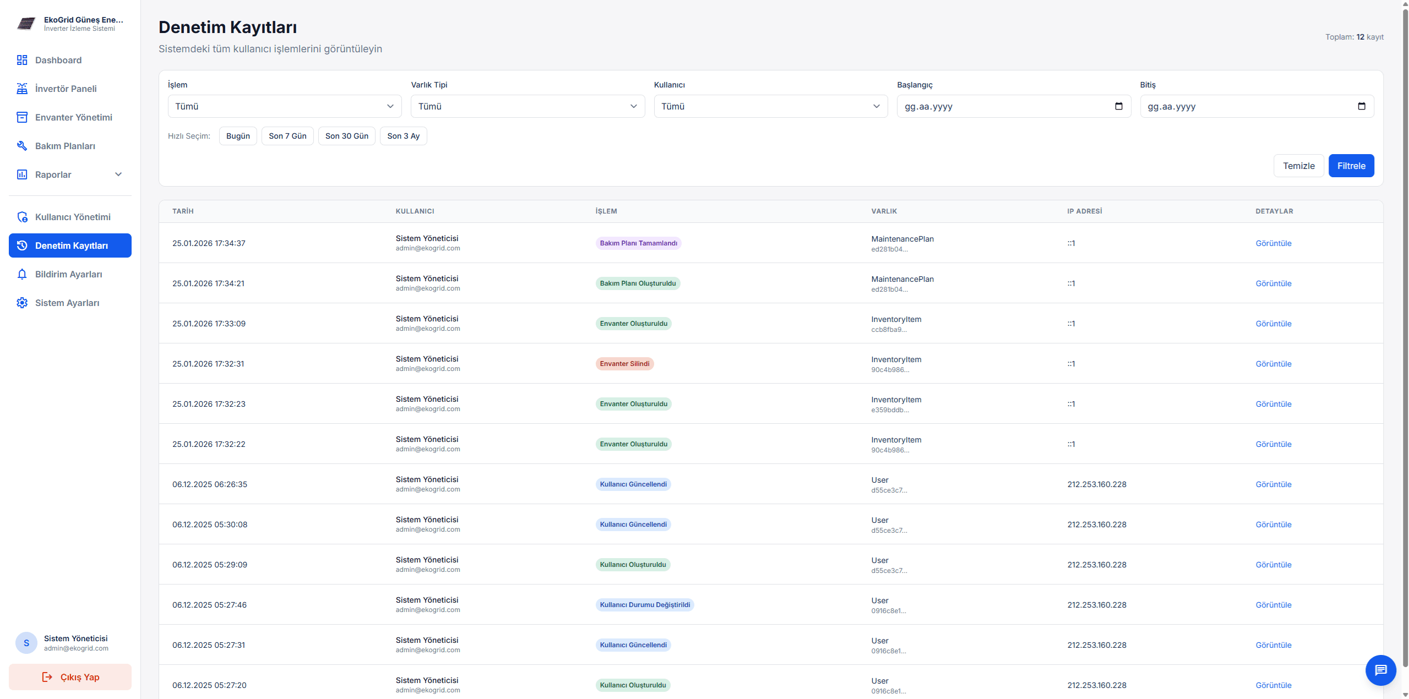The image size is (1409, 699).
Task: Click Görüntüle for Envanter Silindi row
Action: pos(1273,364)
